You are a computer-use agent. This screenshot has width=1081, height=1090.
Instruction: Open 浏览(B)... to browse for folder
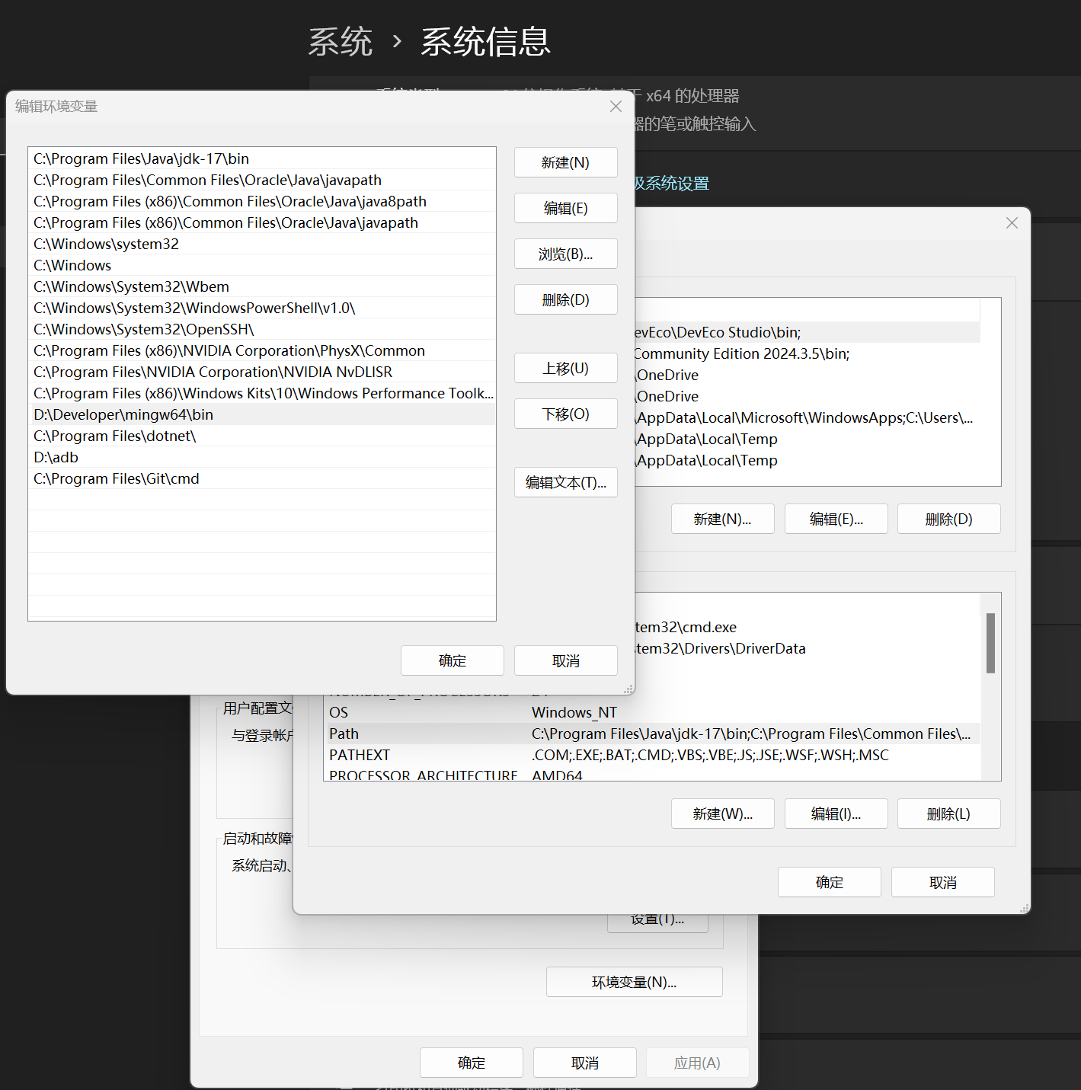tap(565, 254)
